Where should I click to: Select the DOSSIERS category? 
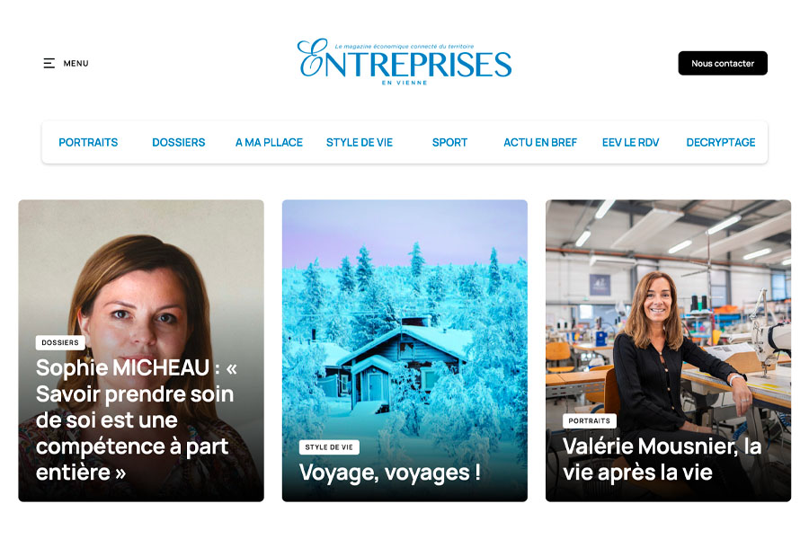point(179,142)
